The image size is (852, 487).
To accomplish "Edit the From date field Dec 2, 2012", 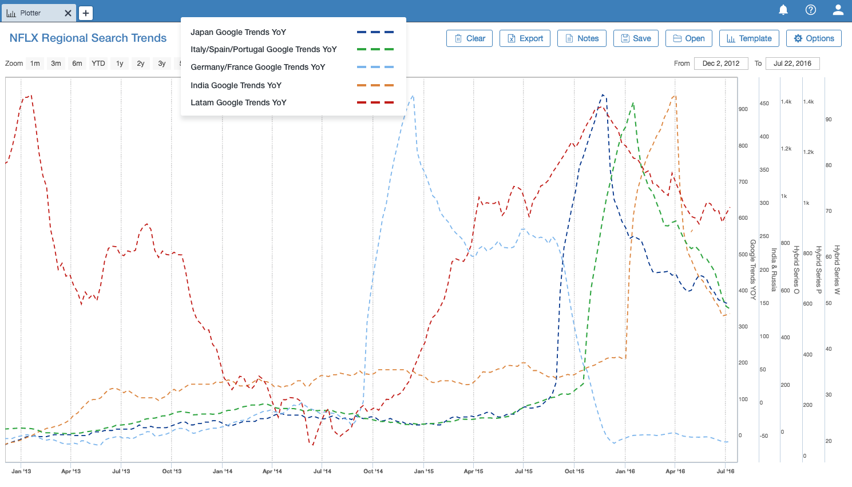I will coord(721,64).
